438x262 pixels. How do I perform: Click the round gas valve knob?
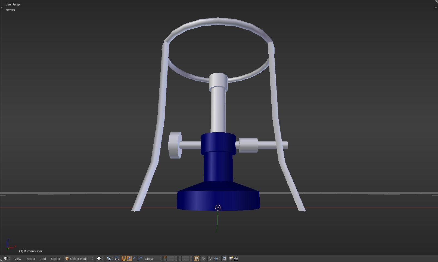[x=175, y=145]
